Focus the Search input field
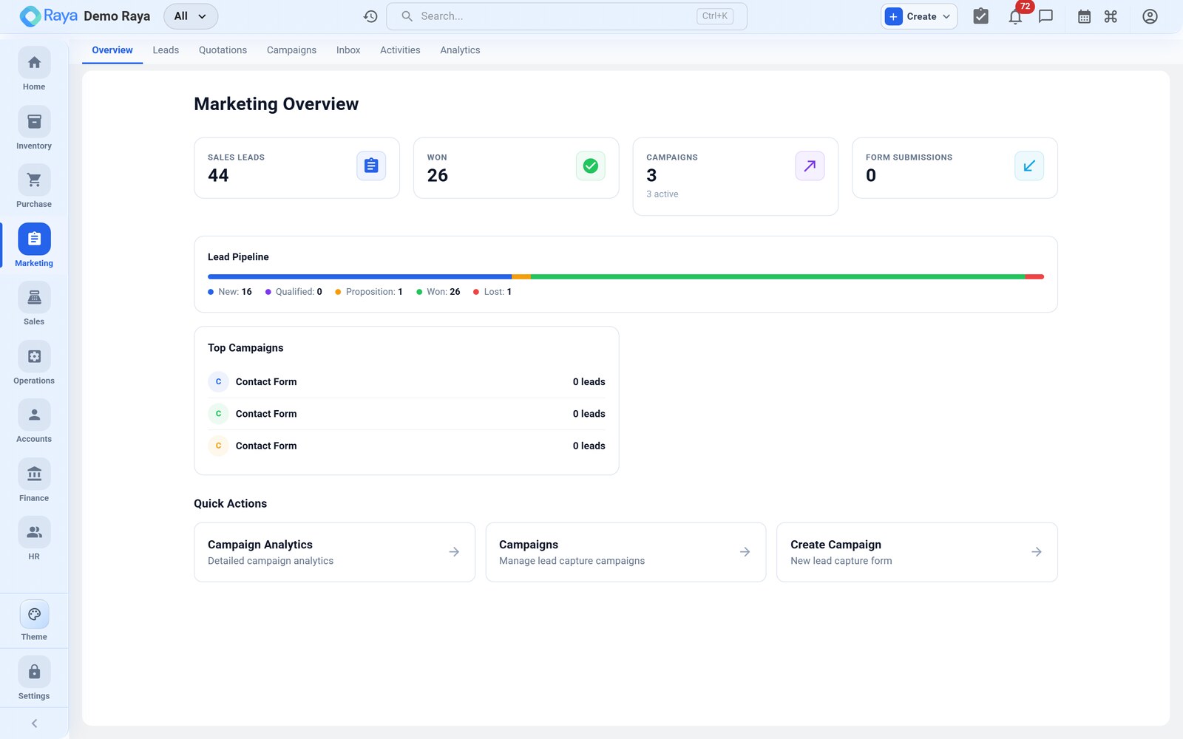The height and width of the screenshot is (739, 1183). (566, 16)
